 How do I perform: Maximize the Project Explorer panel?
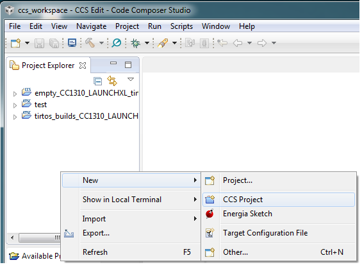tap(128, 65)
